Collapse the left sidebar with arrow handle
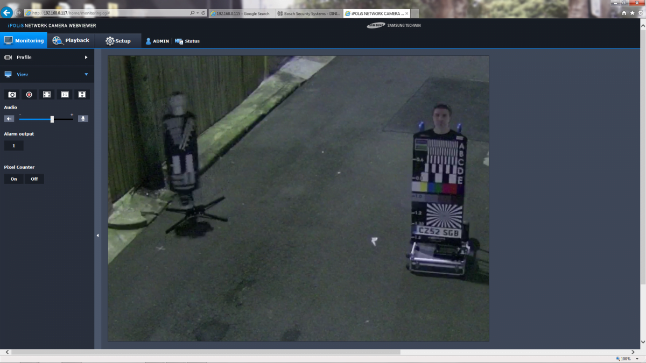 pyautogui.click(x=97, y=235)
